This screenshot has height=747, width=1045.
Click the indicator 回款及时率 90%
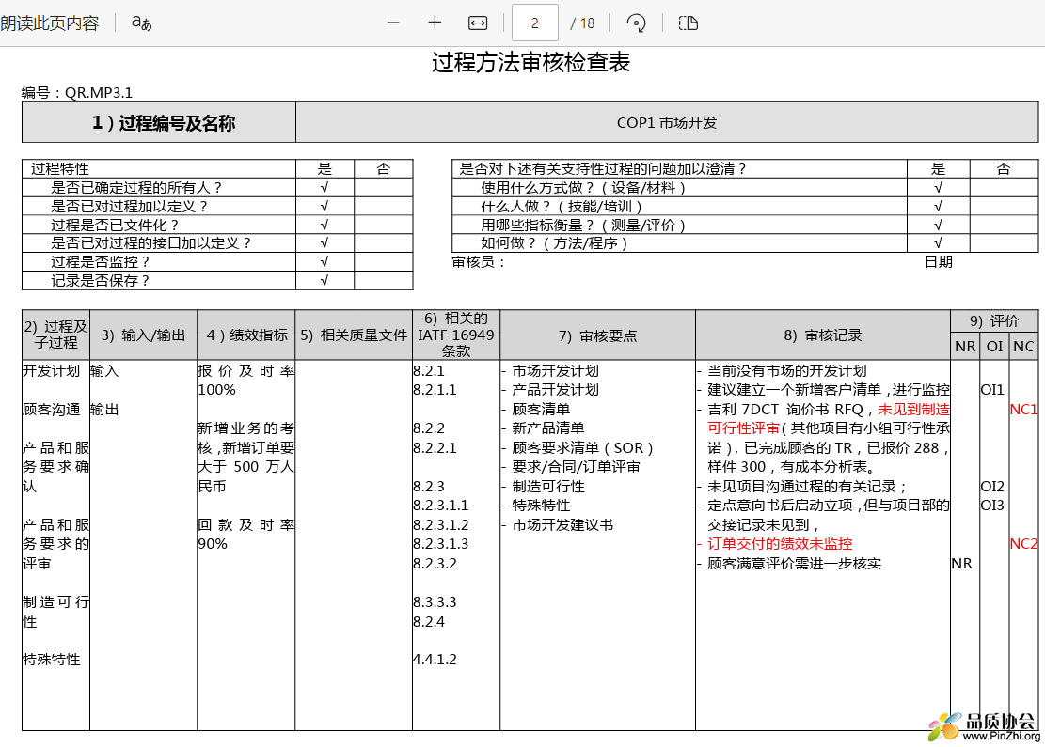[x=245, y=535]
